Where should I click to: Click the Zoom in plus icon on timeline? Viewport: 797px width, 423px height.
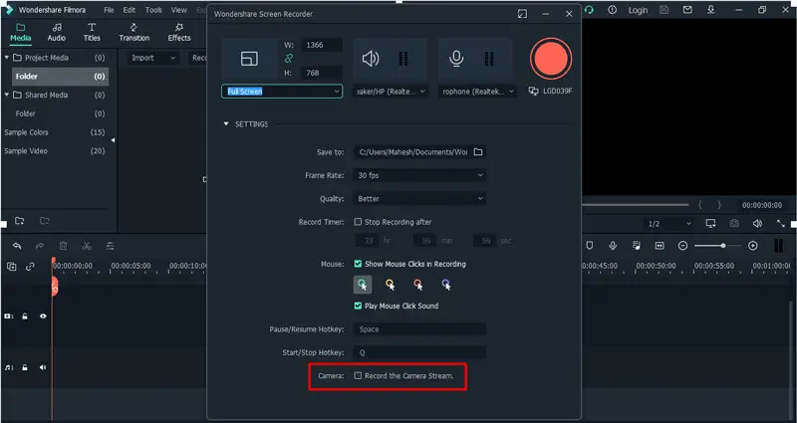[753, 246]
